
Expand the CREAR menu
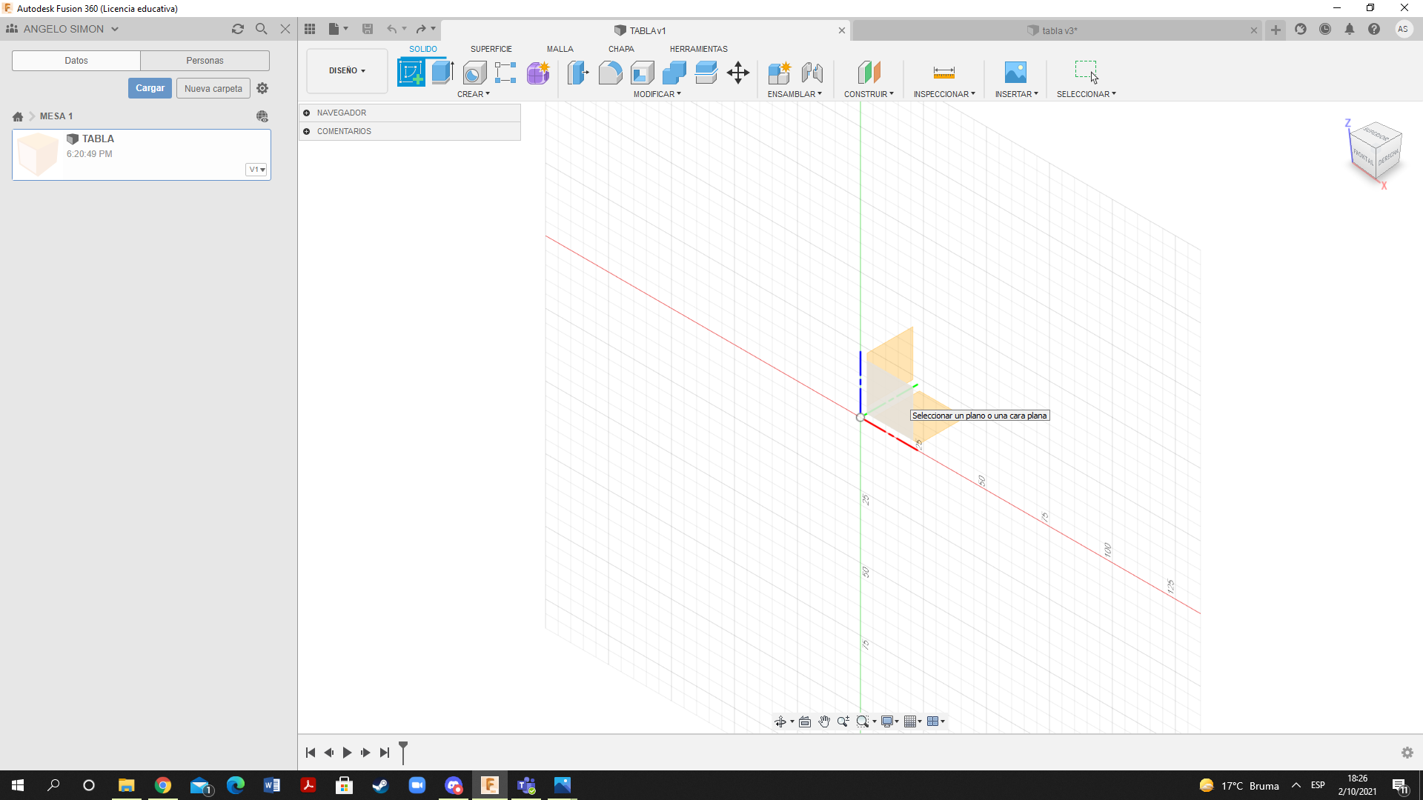474,94
